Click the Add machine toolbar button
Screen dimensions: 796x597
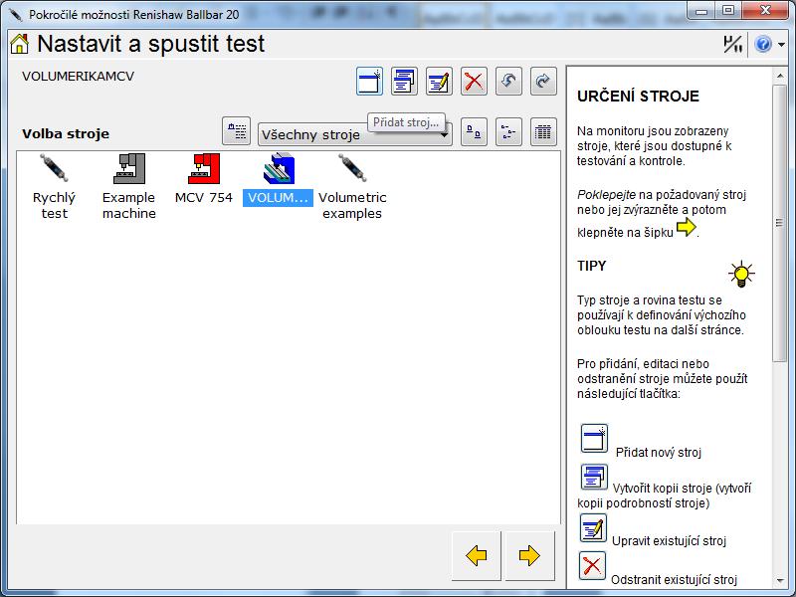pyautogui.click(x=369, y=82)
